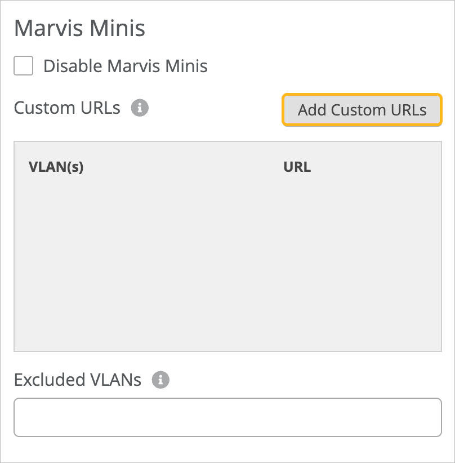
Task: Click the VLAN(s) column header
Action: coord(56,167)
